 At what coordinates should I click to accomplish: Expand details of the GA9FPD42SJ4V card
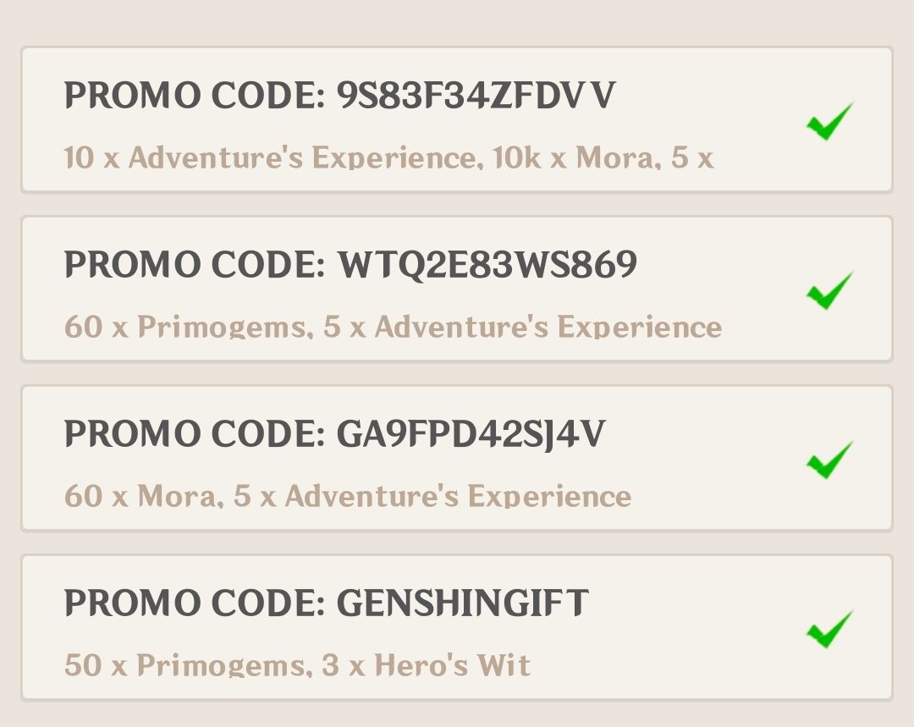coord(347,496)
